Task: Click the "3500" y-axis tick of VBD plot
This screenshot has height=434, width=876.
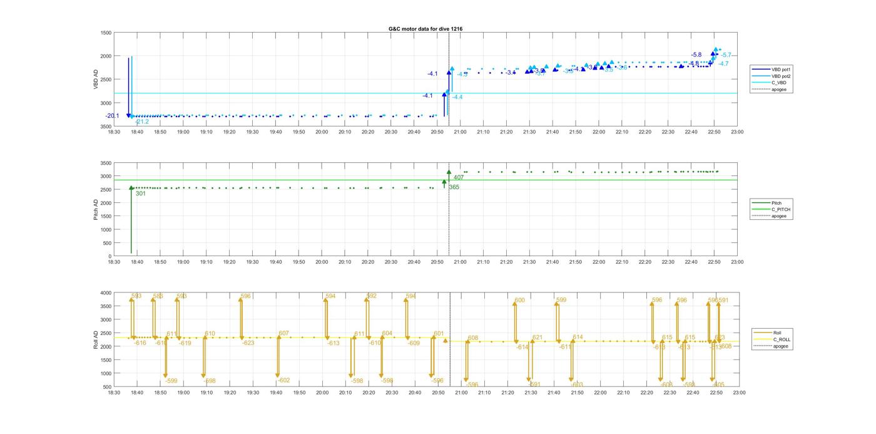Action: click(106, 127)
